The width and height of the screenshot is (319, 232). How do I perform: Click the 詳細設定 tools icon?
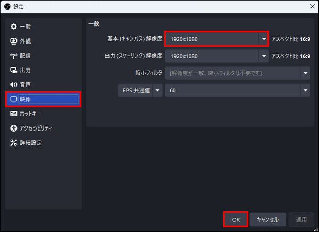(x=14, y=143)
